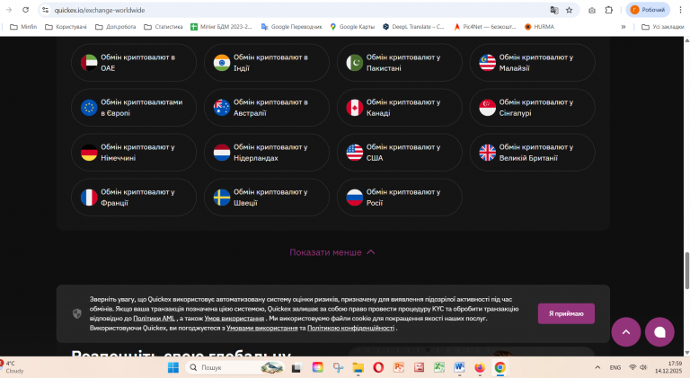Open Google Переводчик bookmark
Screen dimensions: 690x378
[291, 27]
